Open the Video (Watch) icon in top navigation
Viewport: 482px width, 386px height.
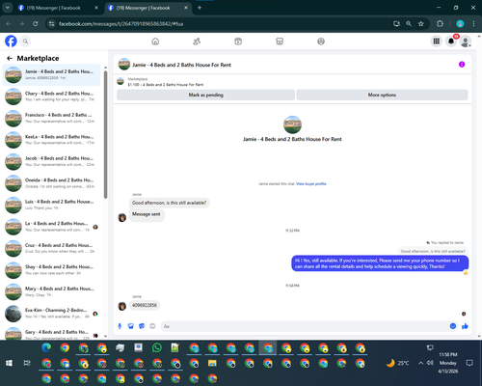[238, 41]
